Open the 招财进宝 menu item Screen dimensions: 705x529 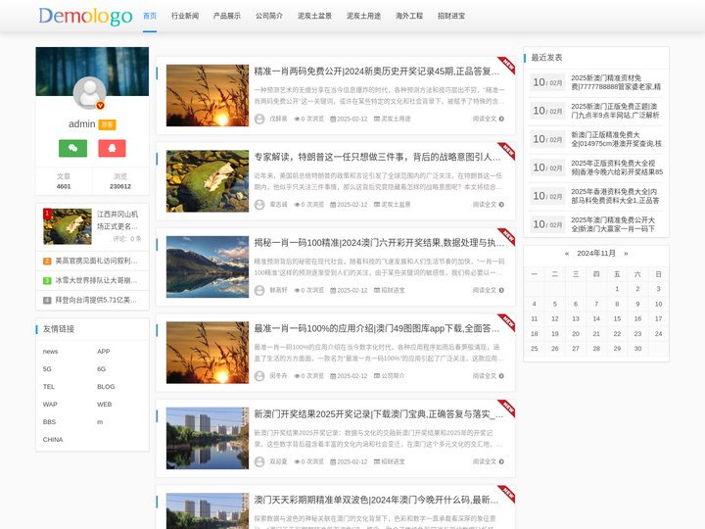pyautogui.click(x=451, y=16)
